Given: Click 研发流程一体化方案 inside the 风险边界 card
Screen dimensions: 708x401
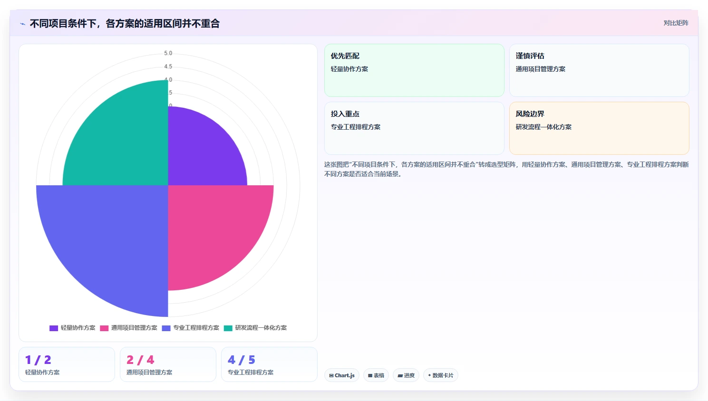Looking at the screenshot, I should pyautogui.click(x=544, y=127).
